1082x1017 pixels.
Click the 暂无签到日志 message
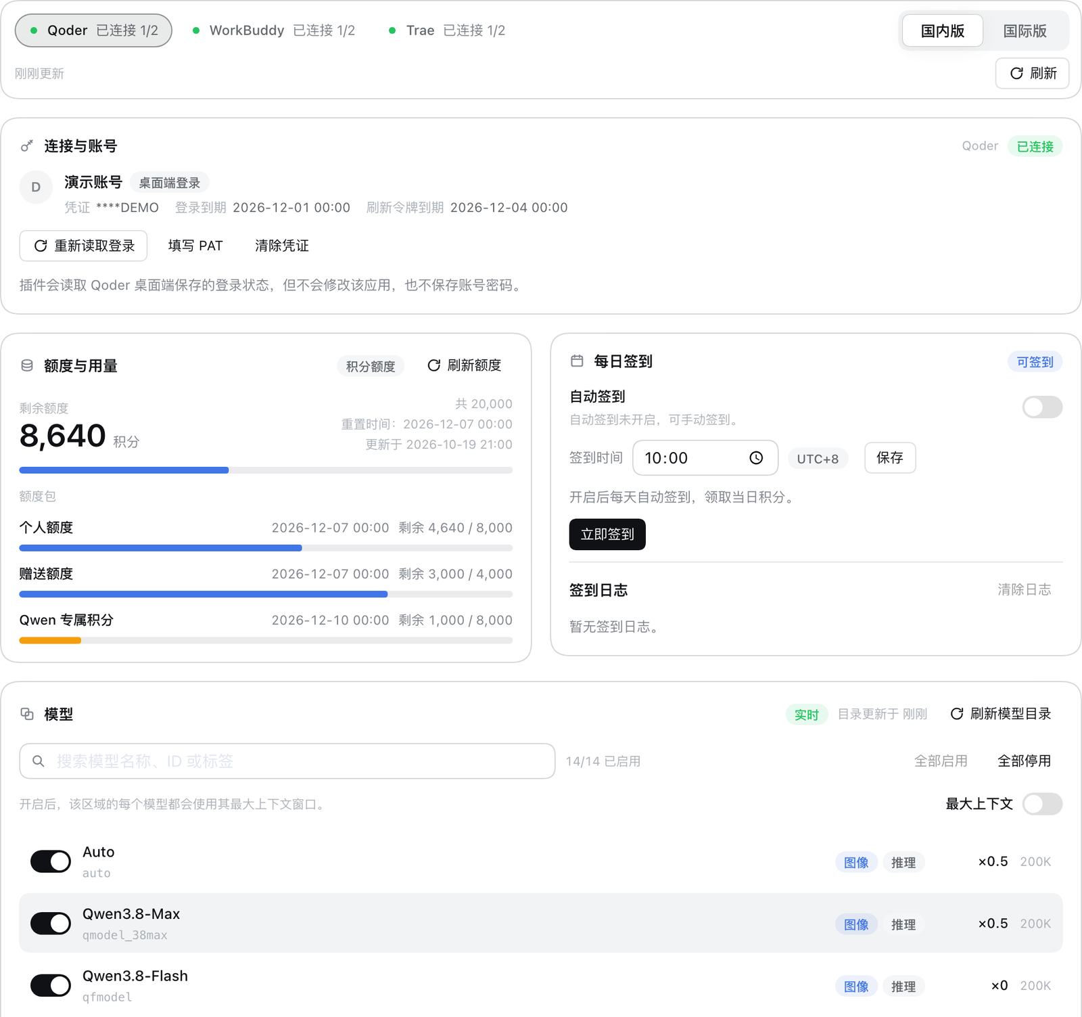tap(615, 627)
